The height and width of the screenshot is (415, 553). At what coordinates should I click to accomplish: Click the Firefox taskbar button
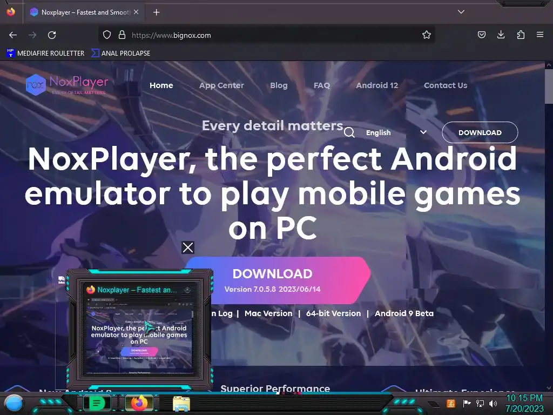139,403
